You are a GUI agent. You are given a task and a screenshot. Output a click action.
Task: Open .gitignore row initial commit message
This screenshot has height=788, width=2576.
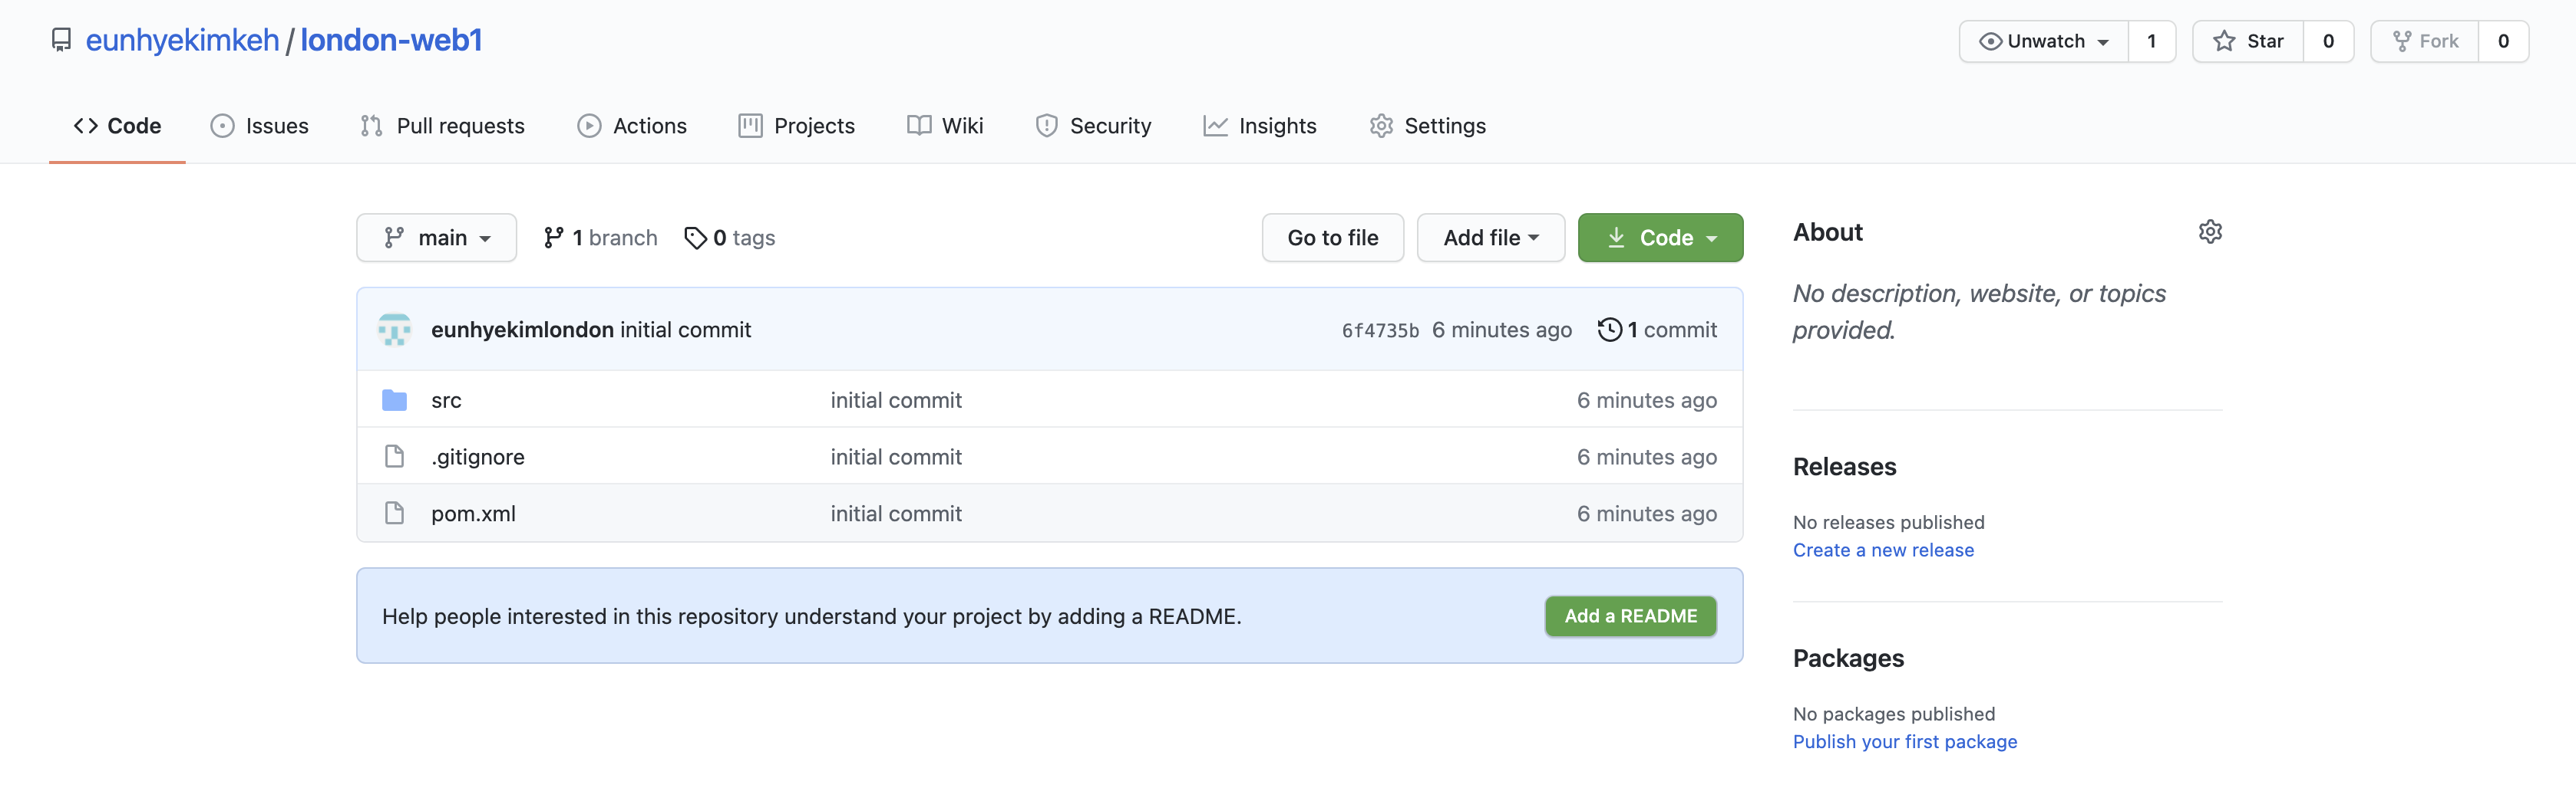tap(896, 456)
